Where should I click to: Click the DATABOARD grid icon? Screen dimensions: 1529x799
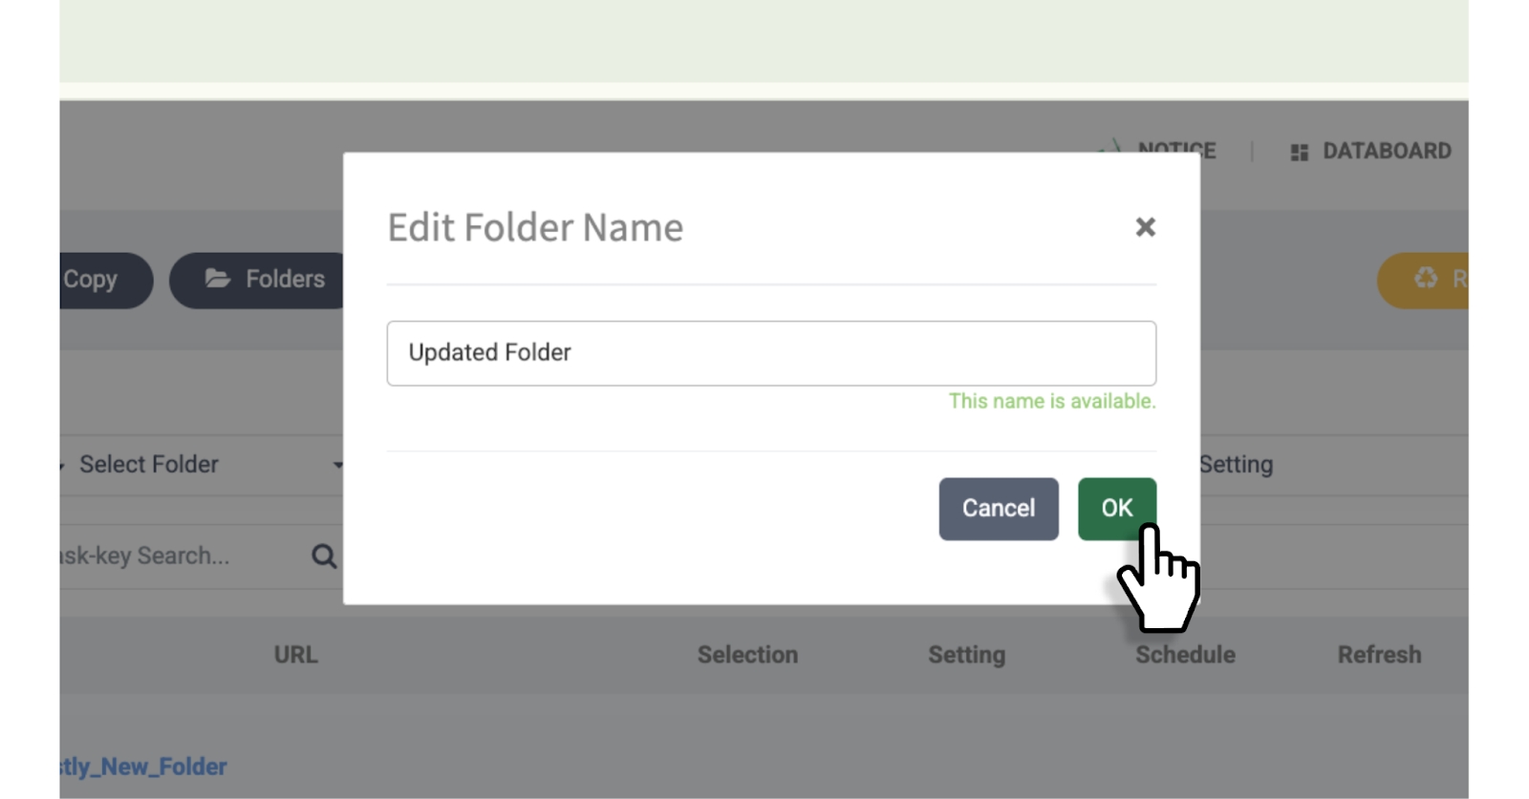pos(1299,152)
